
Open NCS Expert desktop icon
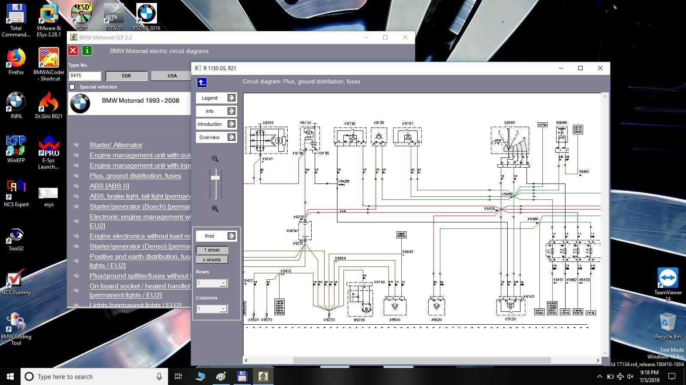coord(16,193)
